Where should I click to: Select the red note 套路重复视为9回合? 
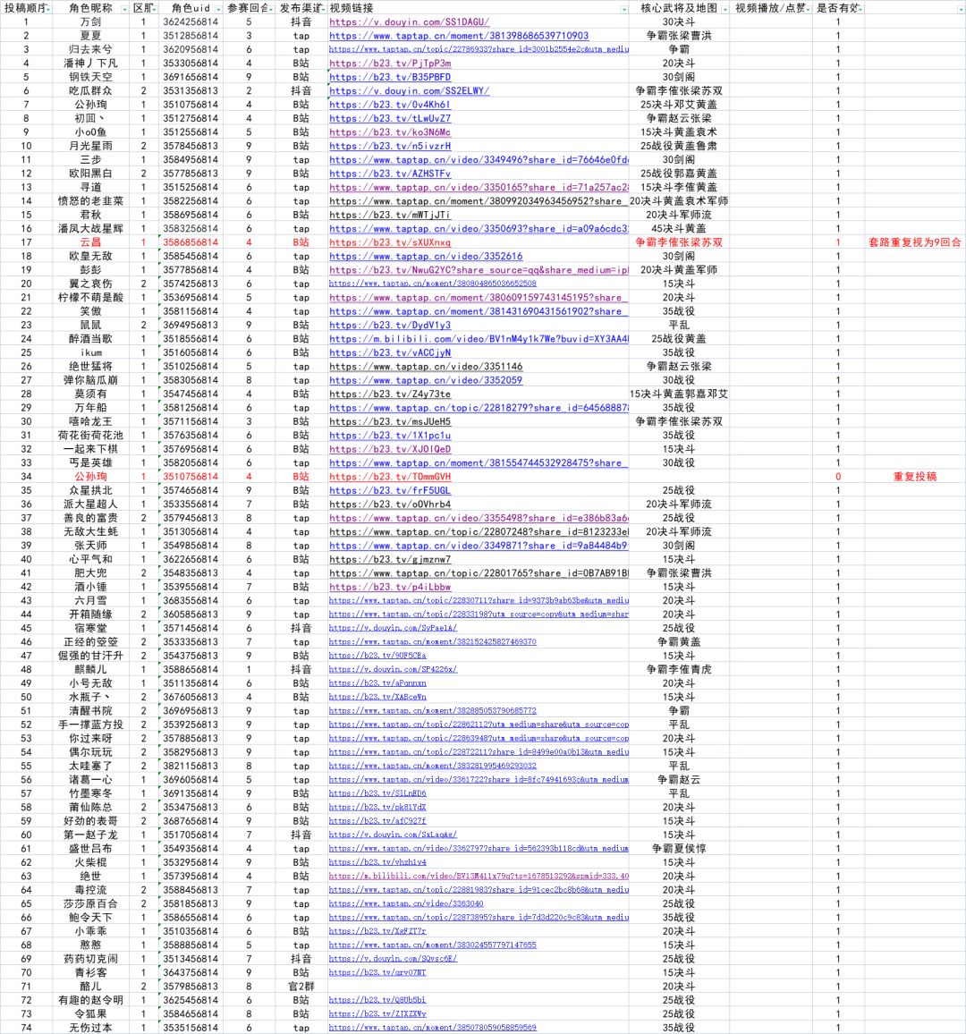pyautogui.click(x=914, y=242)
